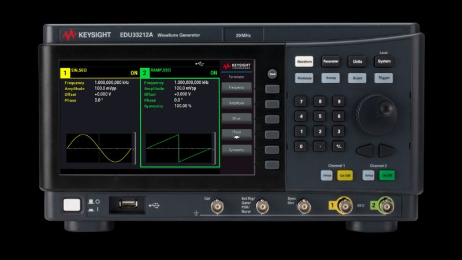
Task: Click the white power button
Action: pyautogui.click(x=72, y=205)
